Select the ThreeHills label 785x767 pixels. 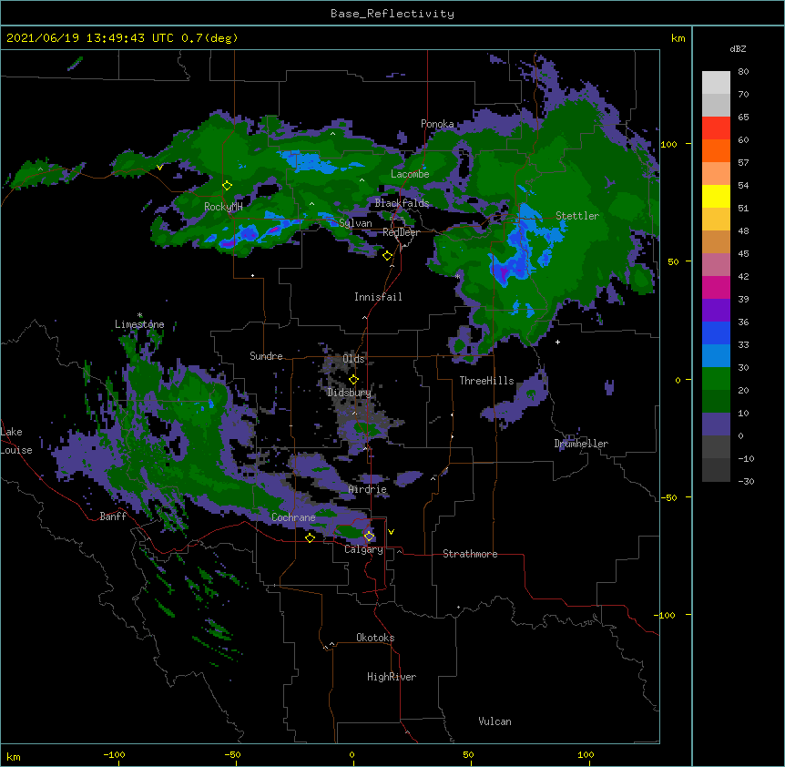[486, 381]
